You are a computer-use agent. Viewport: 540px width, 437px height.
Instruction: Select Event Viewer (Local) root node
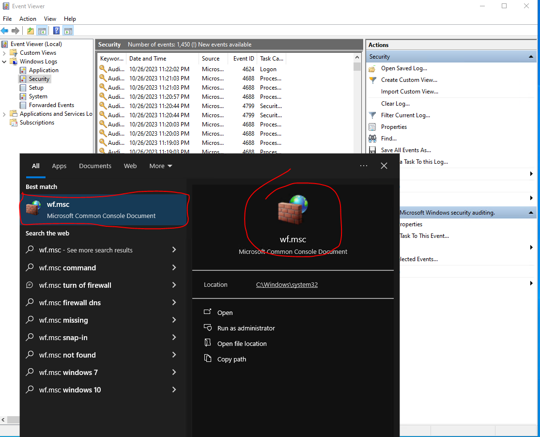[x=36, y=44]
